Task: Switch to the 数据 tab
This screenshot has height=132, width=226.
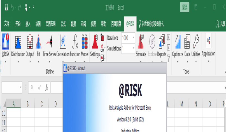Action: click(73, 24)
